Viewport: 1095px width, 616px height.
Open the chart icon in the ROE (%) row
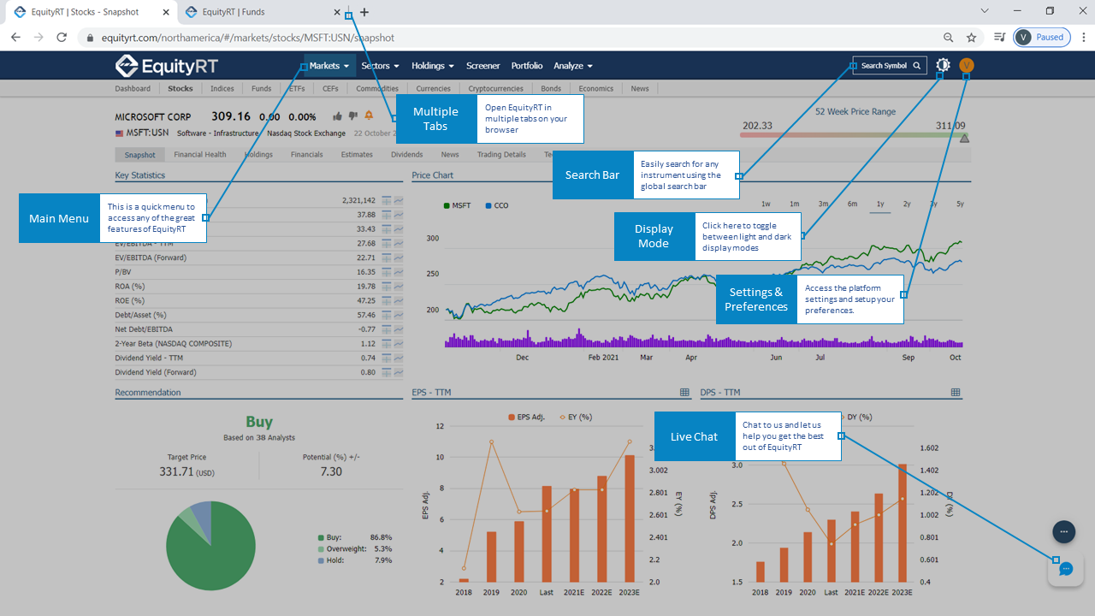399,301
